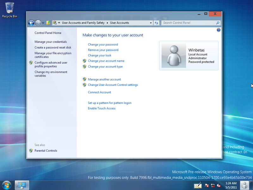253x190 pixels.
Task: Click the Windows Explorer taskbar button
Action: [22, 185]
